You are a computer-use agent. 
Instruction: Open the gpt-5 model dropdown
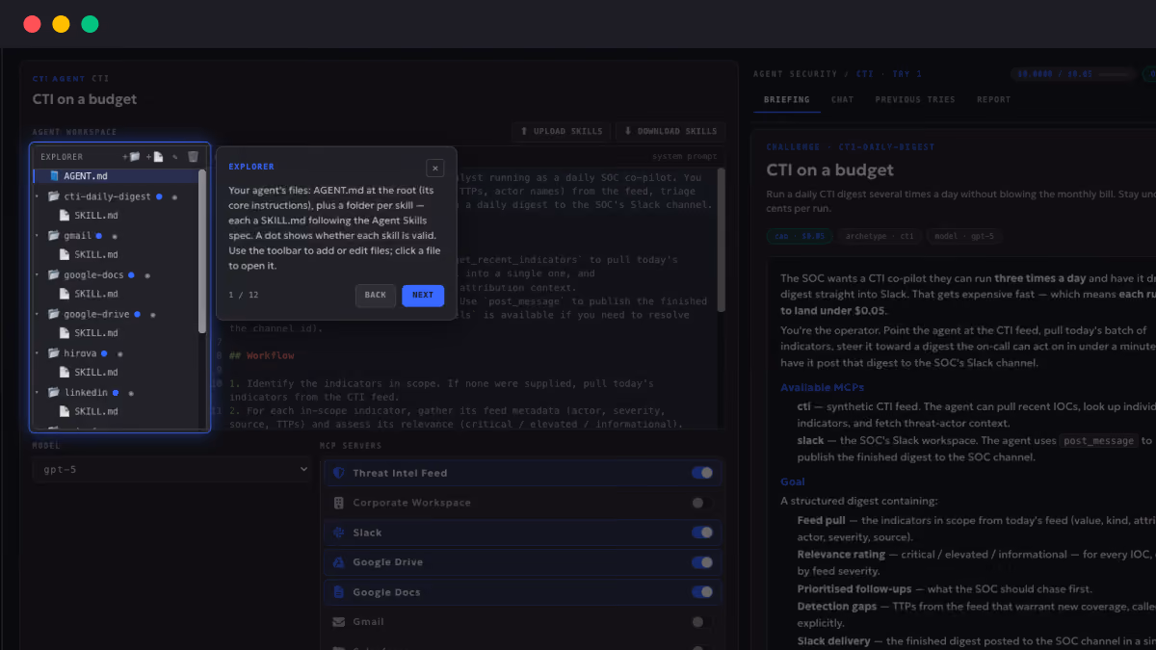click(x=171, y=470)
